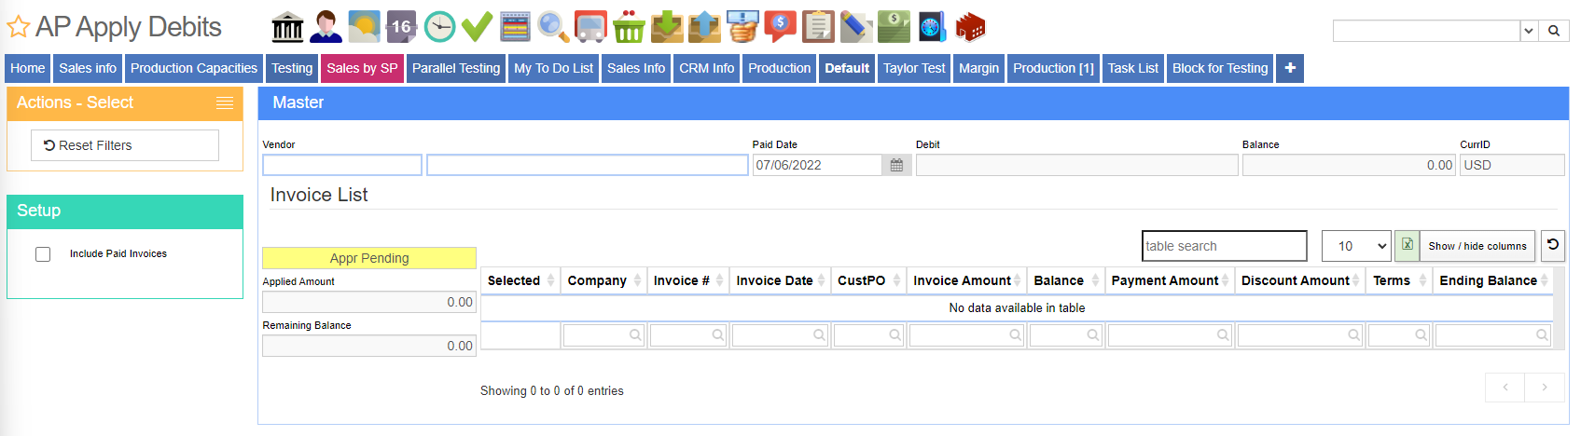Click the first Vendor input field

342,165
